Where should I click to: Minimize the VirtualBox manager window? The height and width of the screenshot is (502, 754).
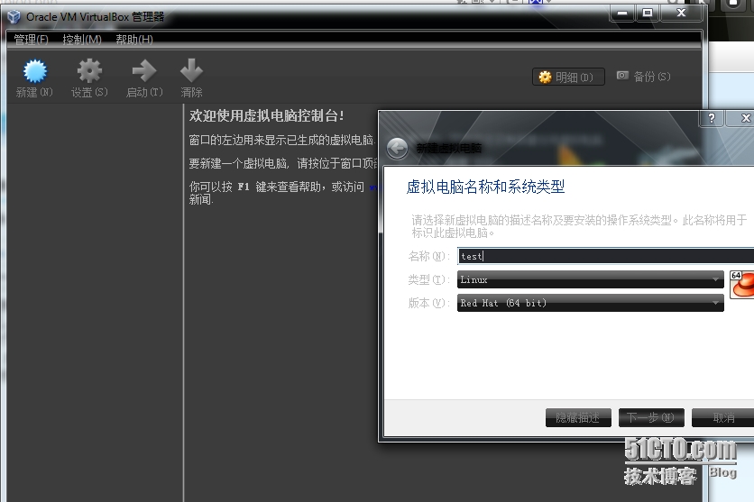coord(622,14)
